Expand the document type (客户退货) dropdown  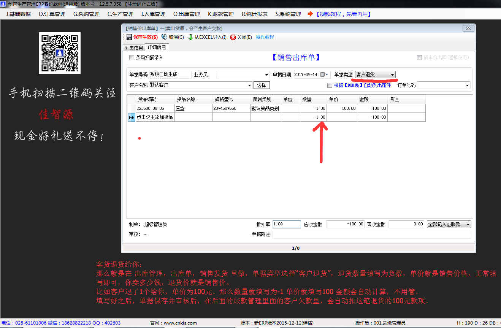(x=392, y=75)
